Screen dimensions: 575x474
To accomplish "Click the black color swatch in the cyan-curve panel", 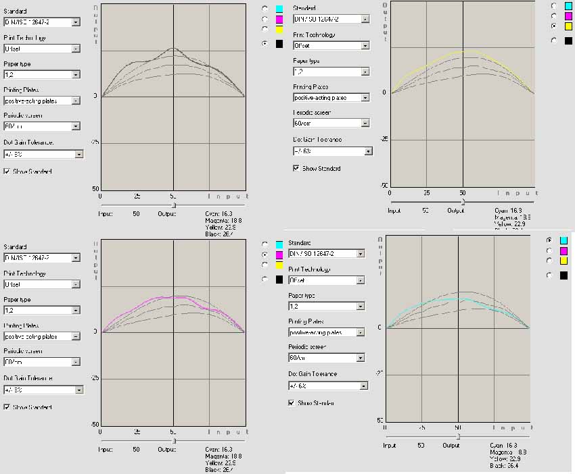I will point(563,275).
